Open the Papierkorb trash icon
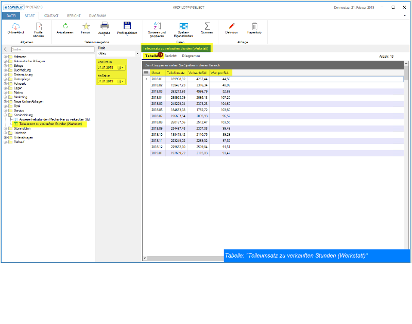 coord(254,26)
